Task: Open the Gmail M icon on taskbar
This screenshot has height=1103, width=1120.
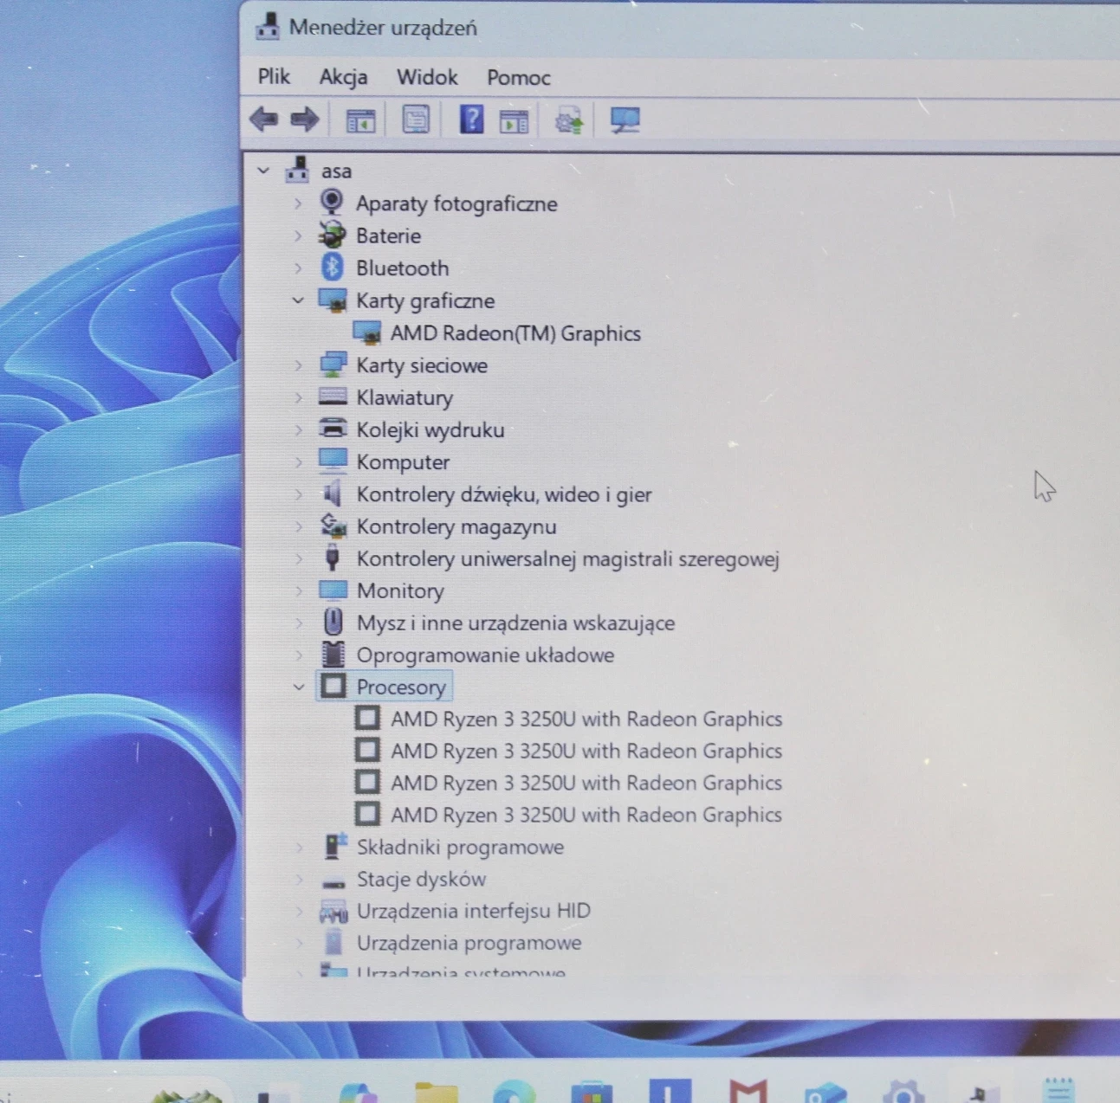Action: [748, 1092]
